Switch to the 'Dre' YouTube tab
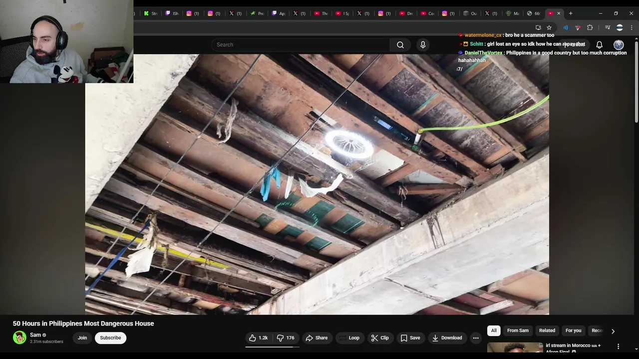 (x=406, y=13)
